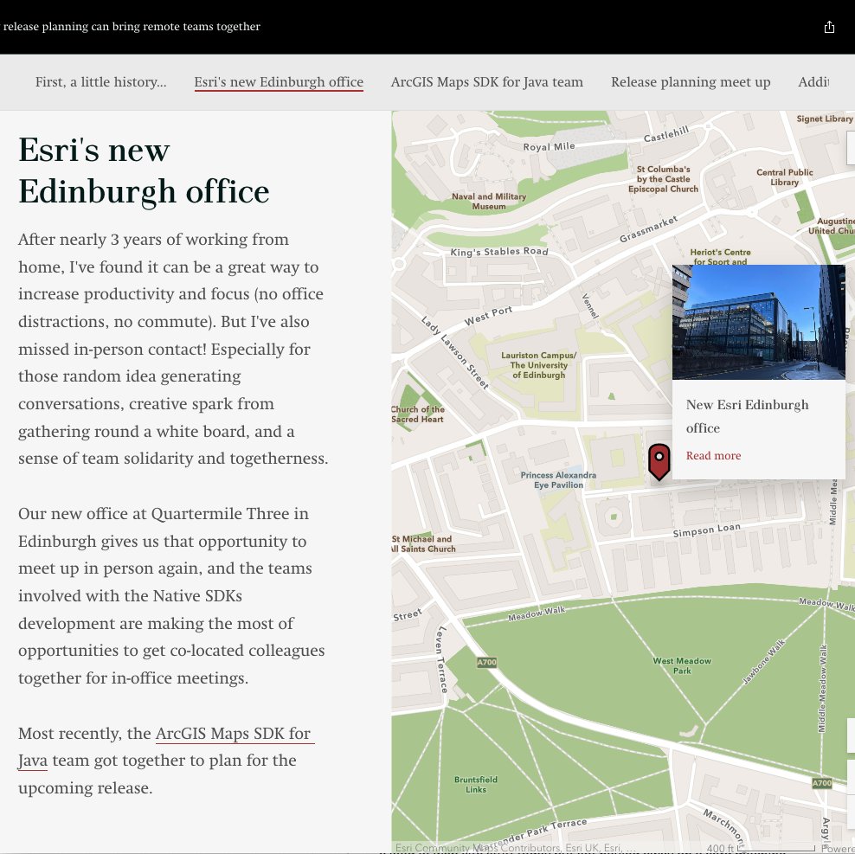Click the 'Royal Mile' map label
The image size is (855, 854).
(550, 147)
